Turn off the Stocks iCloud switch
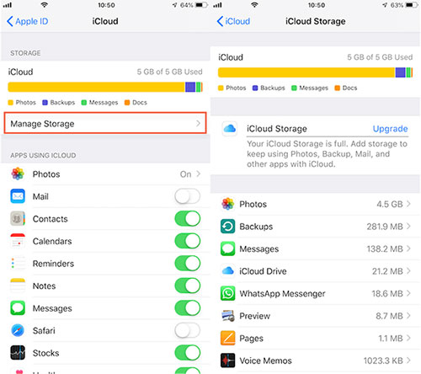421x374 pixels. point(187,353)
